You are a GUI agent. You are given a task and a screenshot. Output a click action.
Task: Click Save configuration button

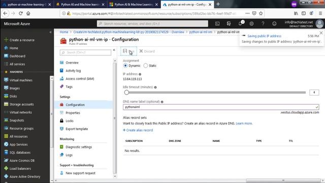tap(128, 51)
